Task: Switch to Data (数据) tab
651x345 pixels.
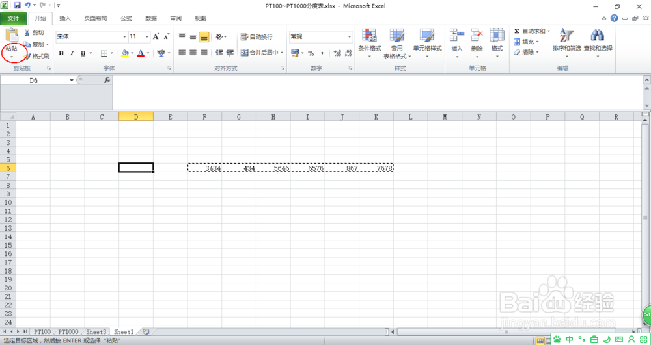Action: click(x=151, y=19)
